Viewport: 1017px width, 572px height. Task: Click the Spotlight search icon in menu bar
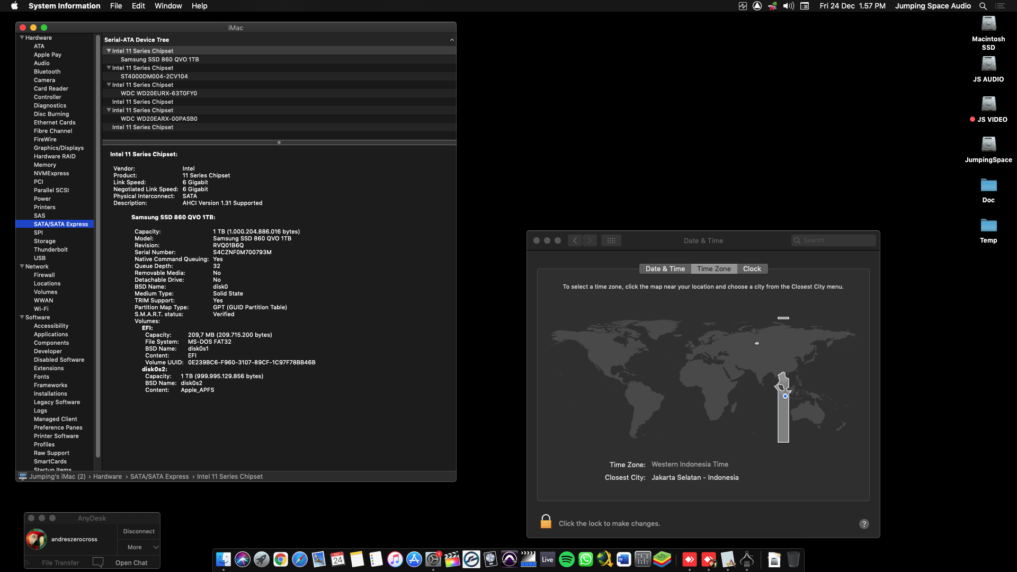click(983, 6)
